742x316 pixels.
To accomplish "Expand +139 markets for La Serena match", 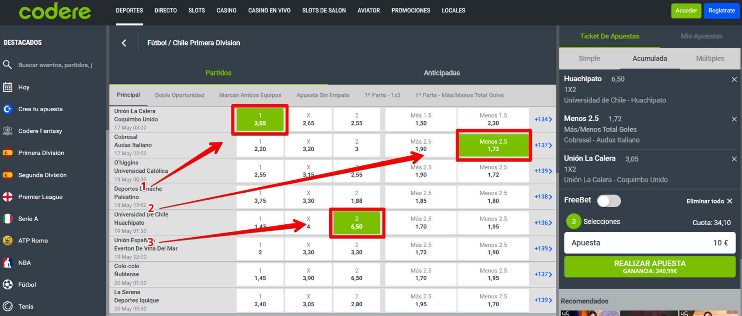I will click(x=543, y=300).
